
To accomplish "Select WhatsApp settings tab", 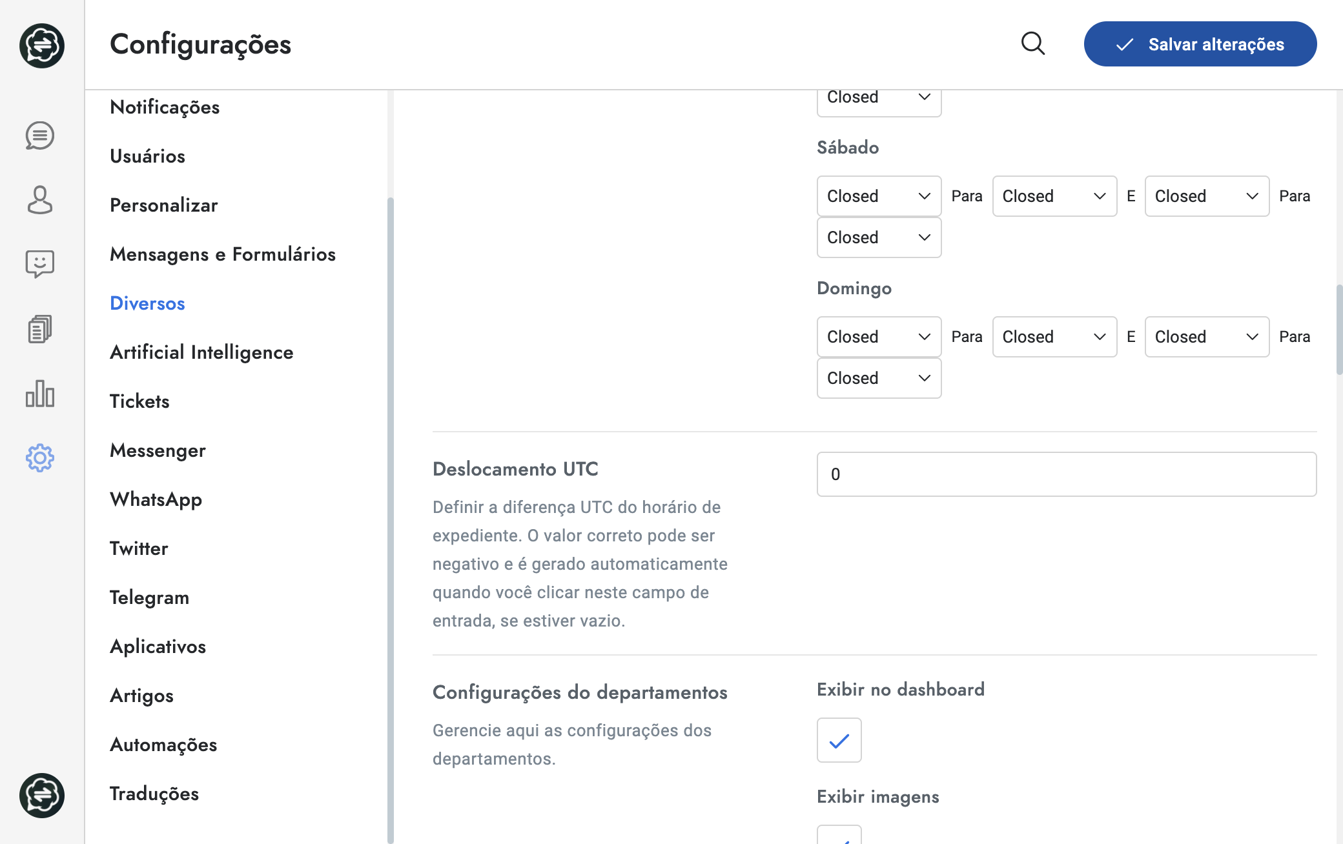I will click(156, 499).
